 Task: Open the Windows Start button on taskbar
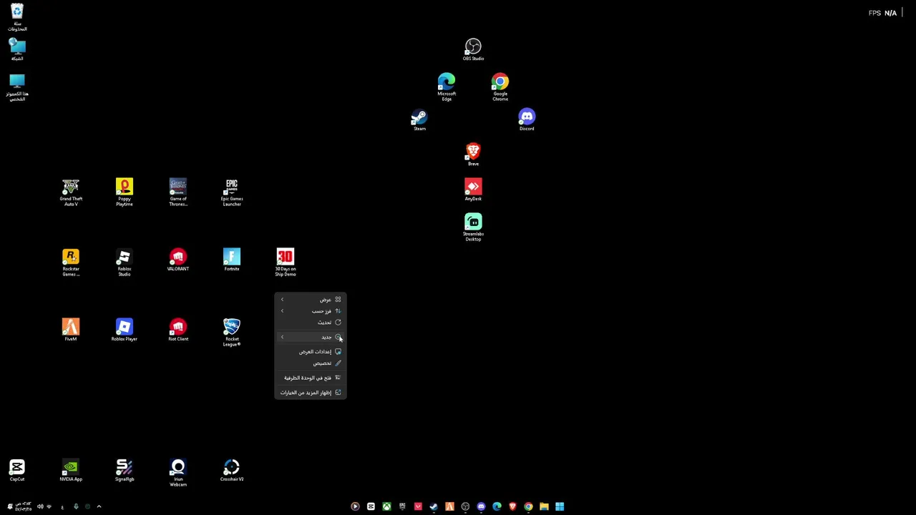560,506
